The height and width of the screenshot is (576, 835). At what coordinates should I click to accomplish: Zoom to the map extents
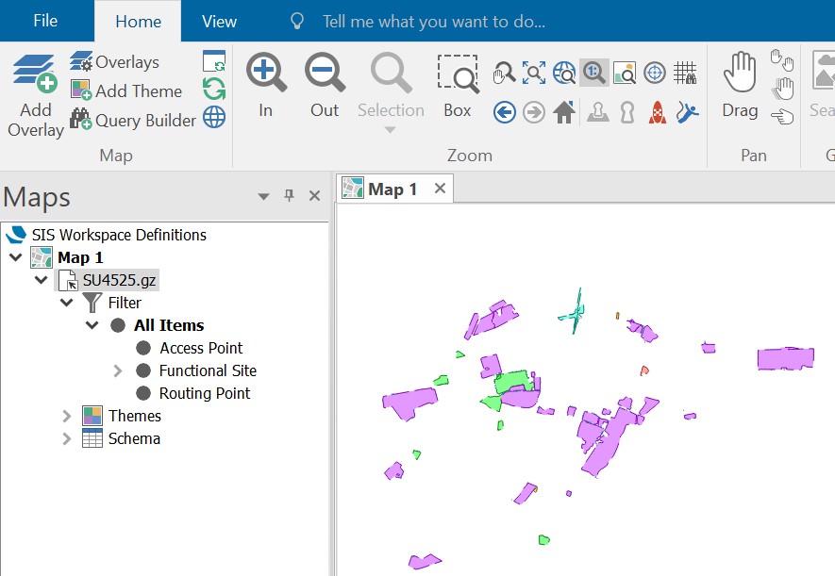click(x=535, y=72)
